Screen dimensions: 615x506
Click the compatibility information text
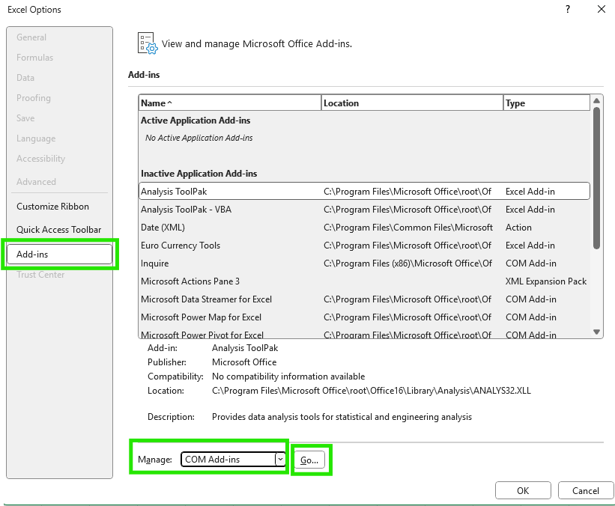point(288,377)
